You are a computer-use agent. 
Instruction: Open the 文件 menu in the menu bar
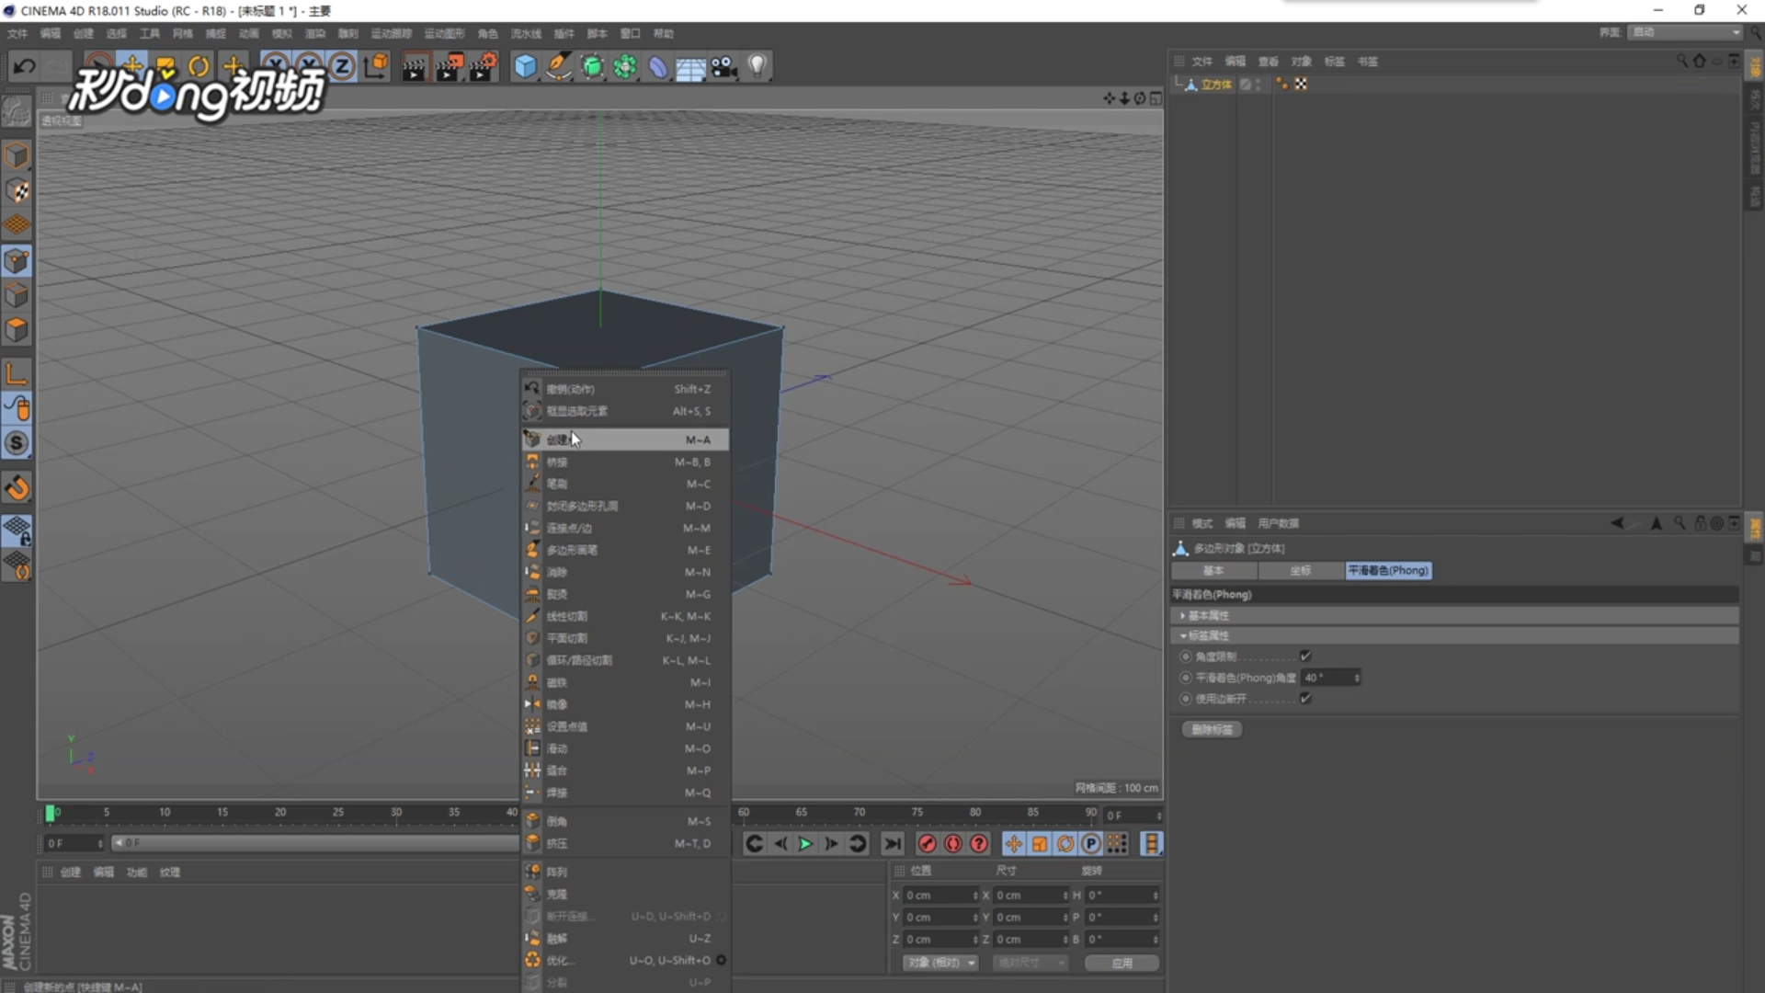coord(17,33)
